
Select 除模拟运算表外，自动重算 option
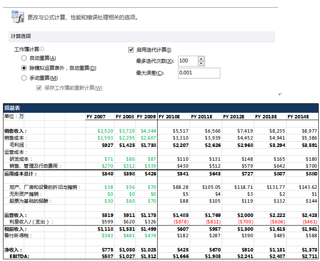24,68
